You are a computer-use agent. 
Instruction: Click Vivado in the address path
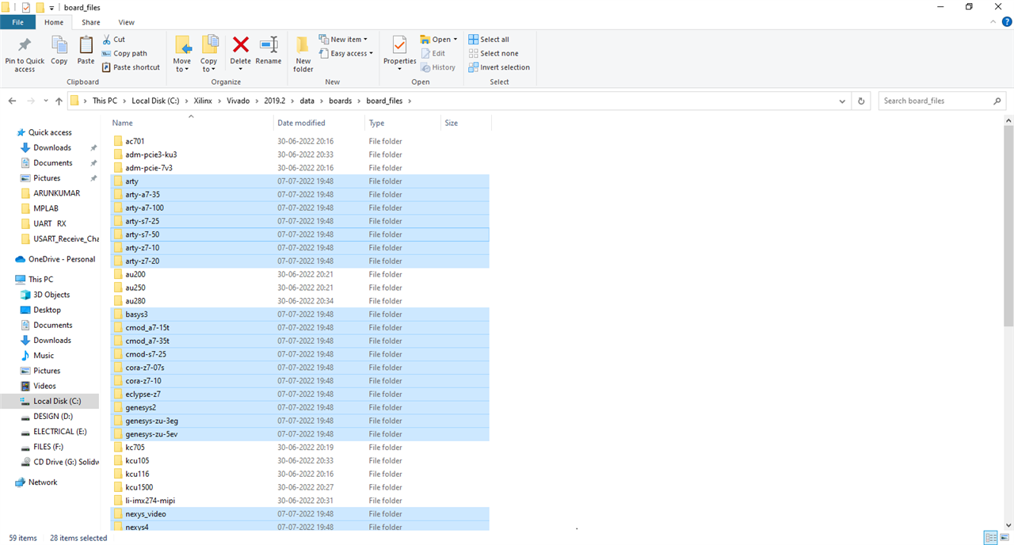click(x=238, y=101)
